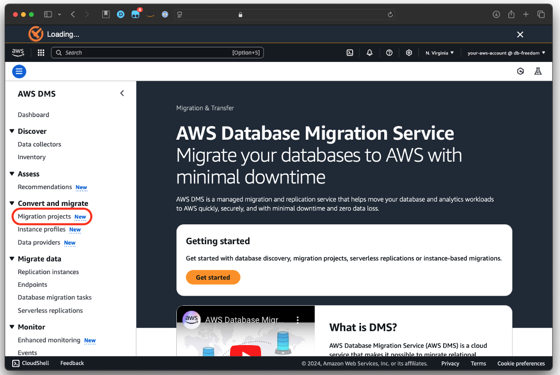Go back in Safari history
Screen dimensions: 560x375
[x=73, y=14]
